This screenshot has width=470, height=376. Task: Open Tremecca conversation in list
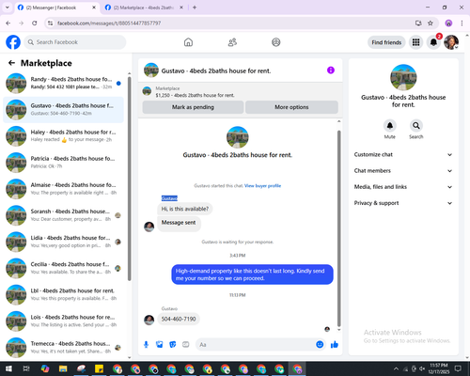click(x=63, y=348)
